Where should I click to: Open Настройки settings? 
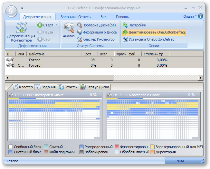(x=134, y=25)
